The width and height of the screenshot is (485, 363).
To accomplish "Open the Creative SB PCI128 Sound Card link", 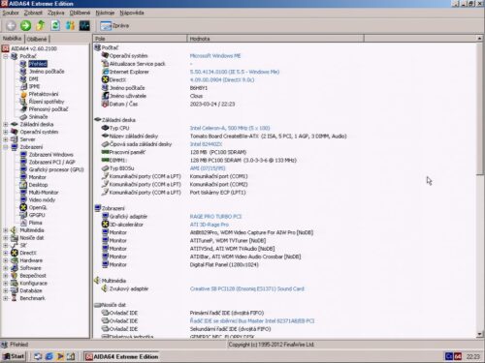I will pos(247,288).
